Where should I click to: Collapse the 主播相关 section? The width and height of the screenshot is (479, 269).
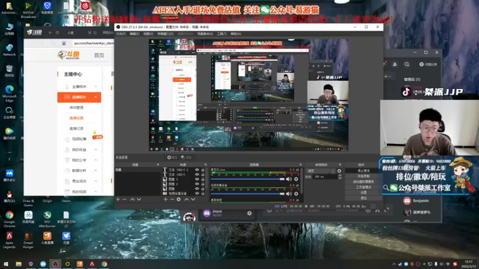(96, 87)
